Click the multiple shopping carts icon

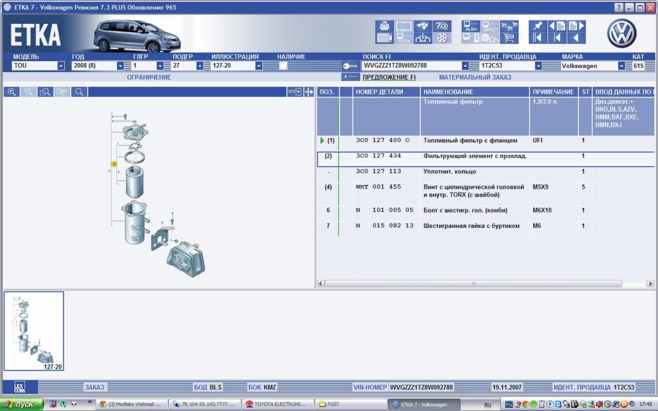pyautogui.click(x=509, y=26)
